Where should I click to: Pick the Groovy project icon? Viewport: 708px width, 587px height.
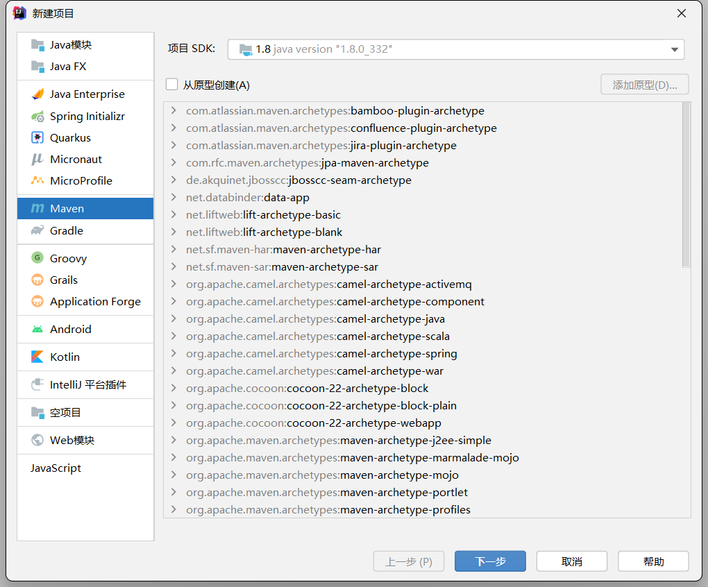[37, 258]
